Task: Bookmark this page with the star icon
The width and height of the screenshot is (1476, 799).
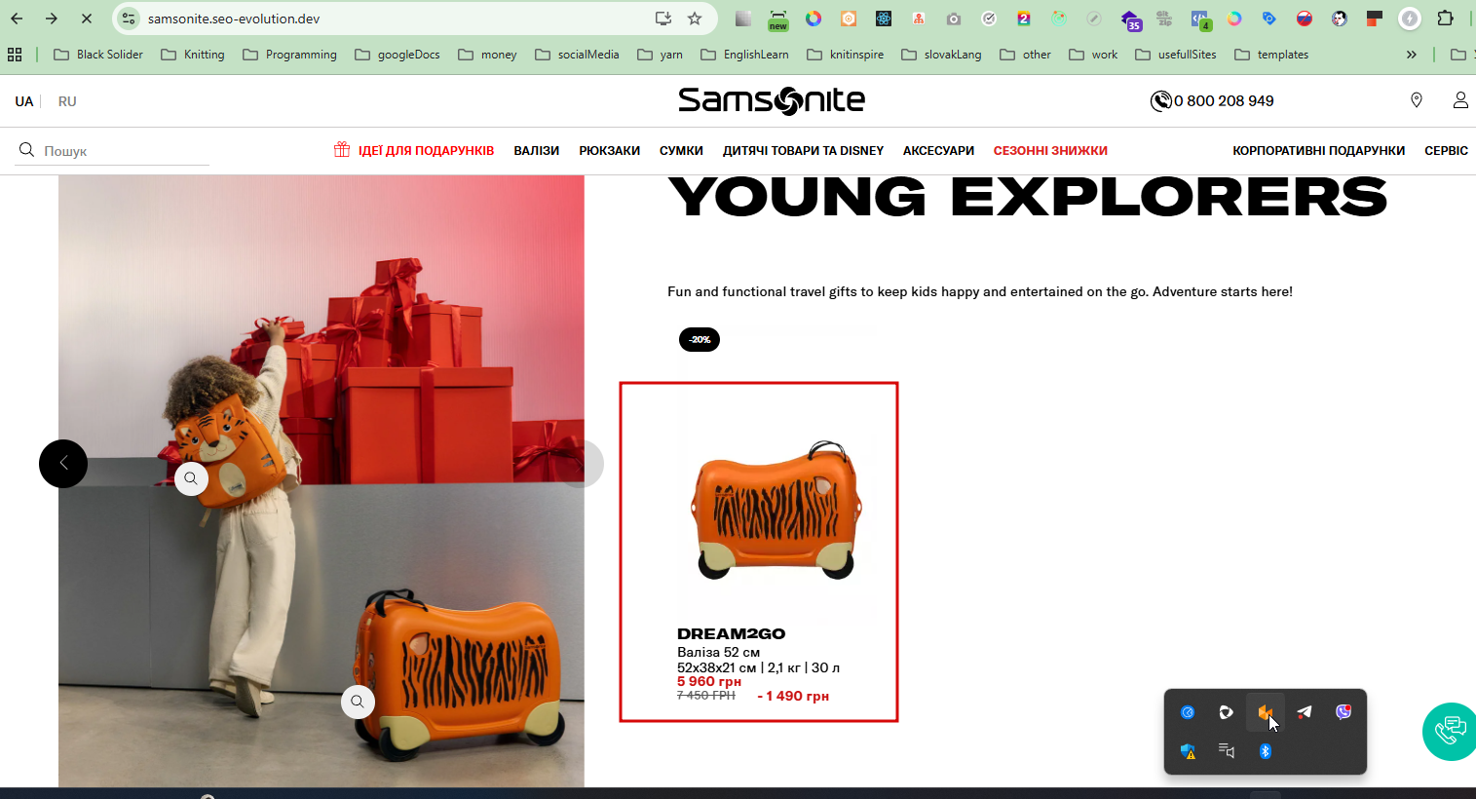Action: click(695, 19)
